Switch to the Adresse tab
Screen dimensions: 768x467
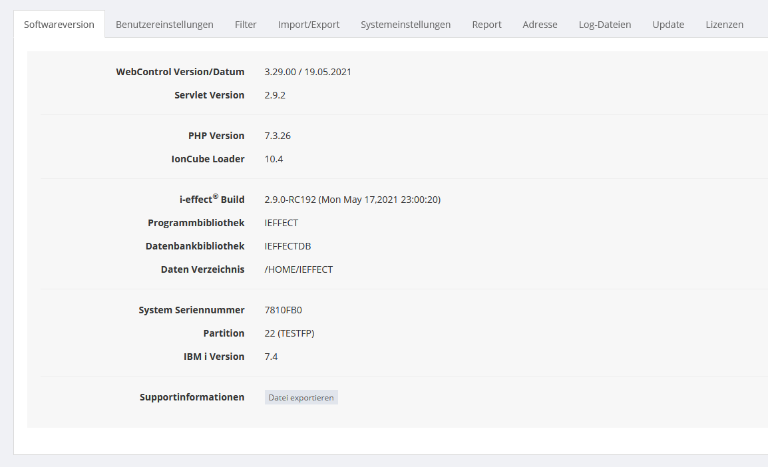pyautogui.click(x=540, y=25)
